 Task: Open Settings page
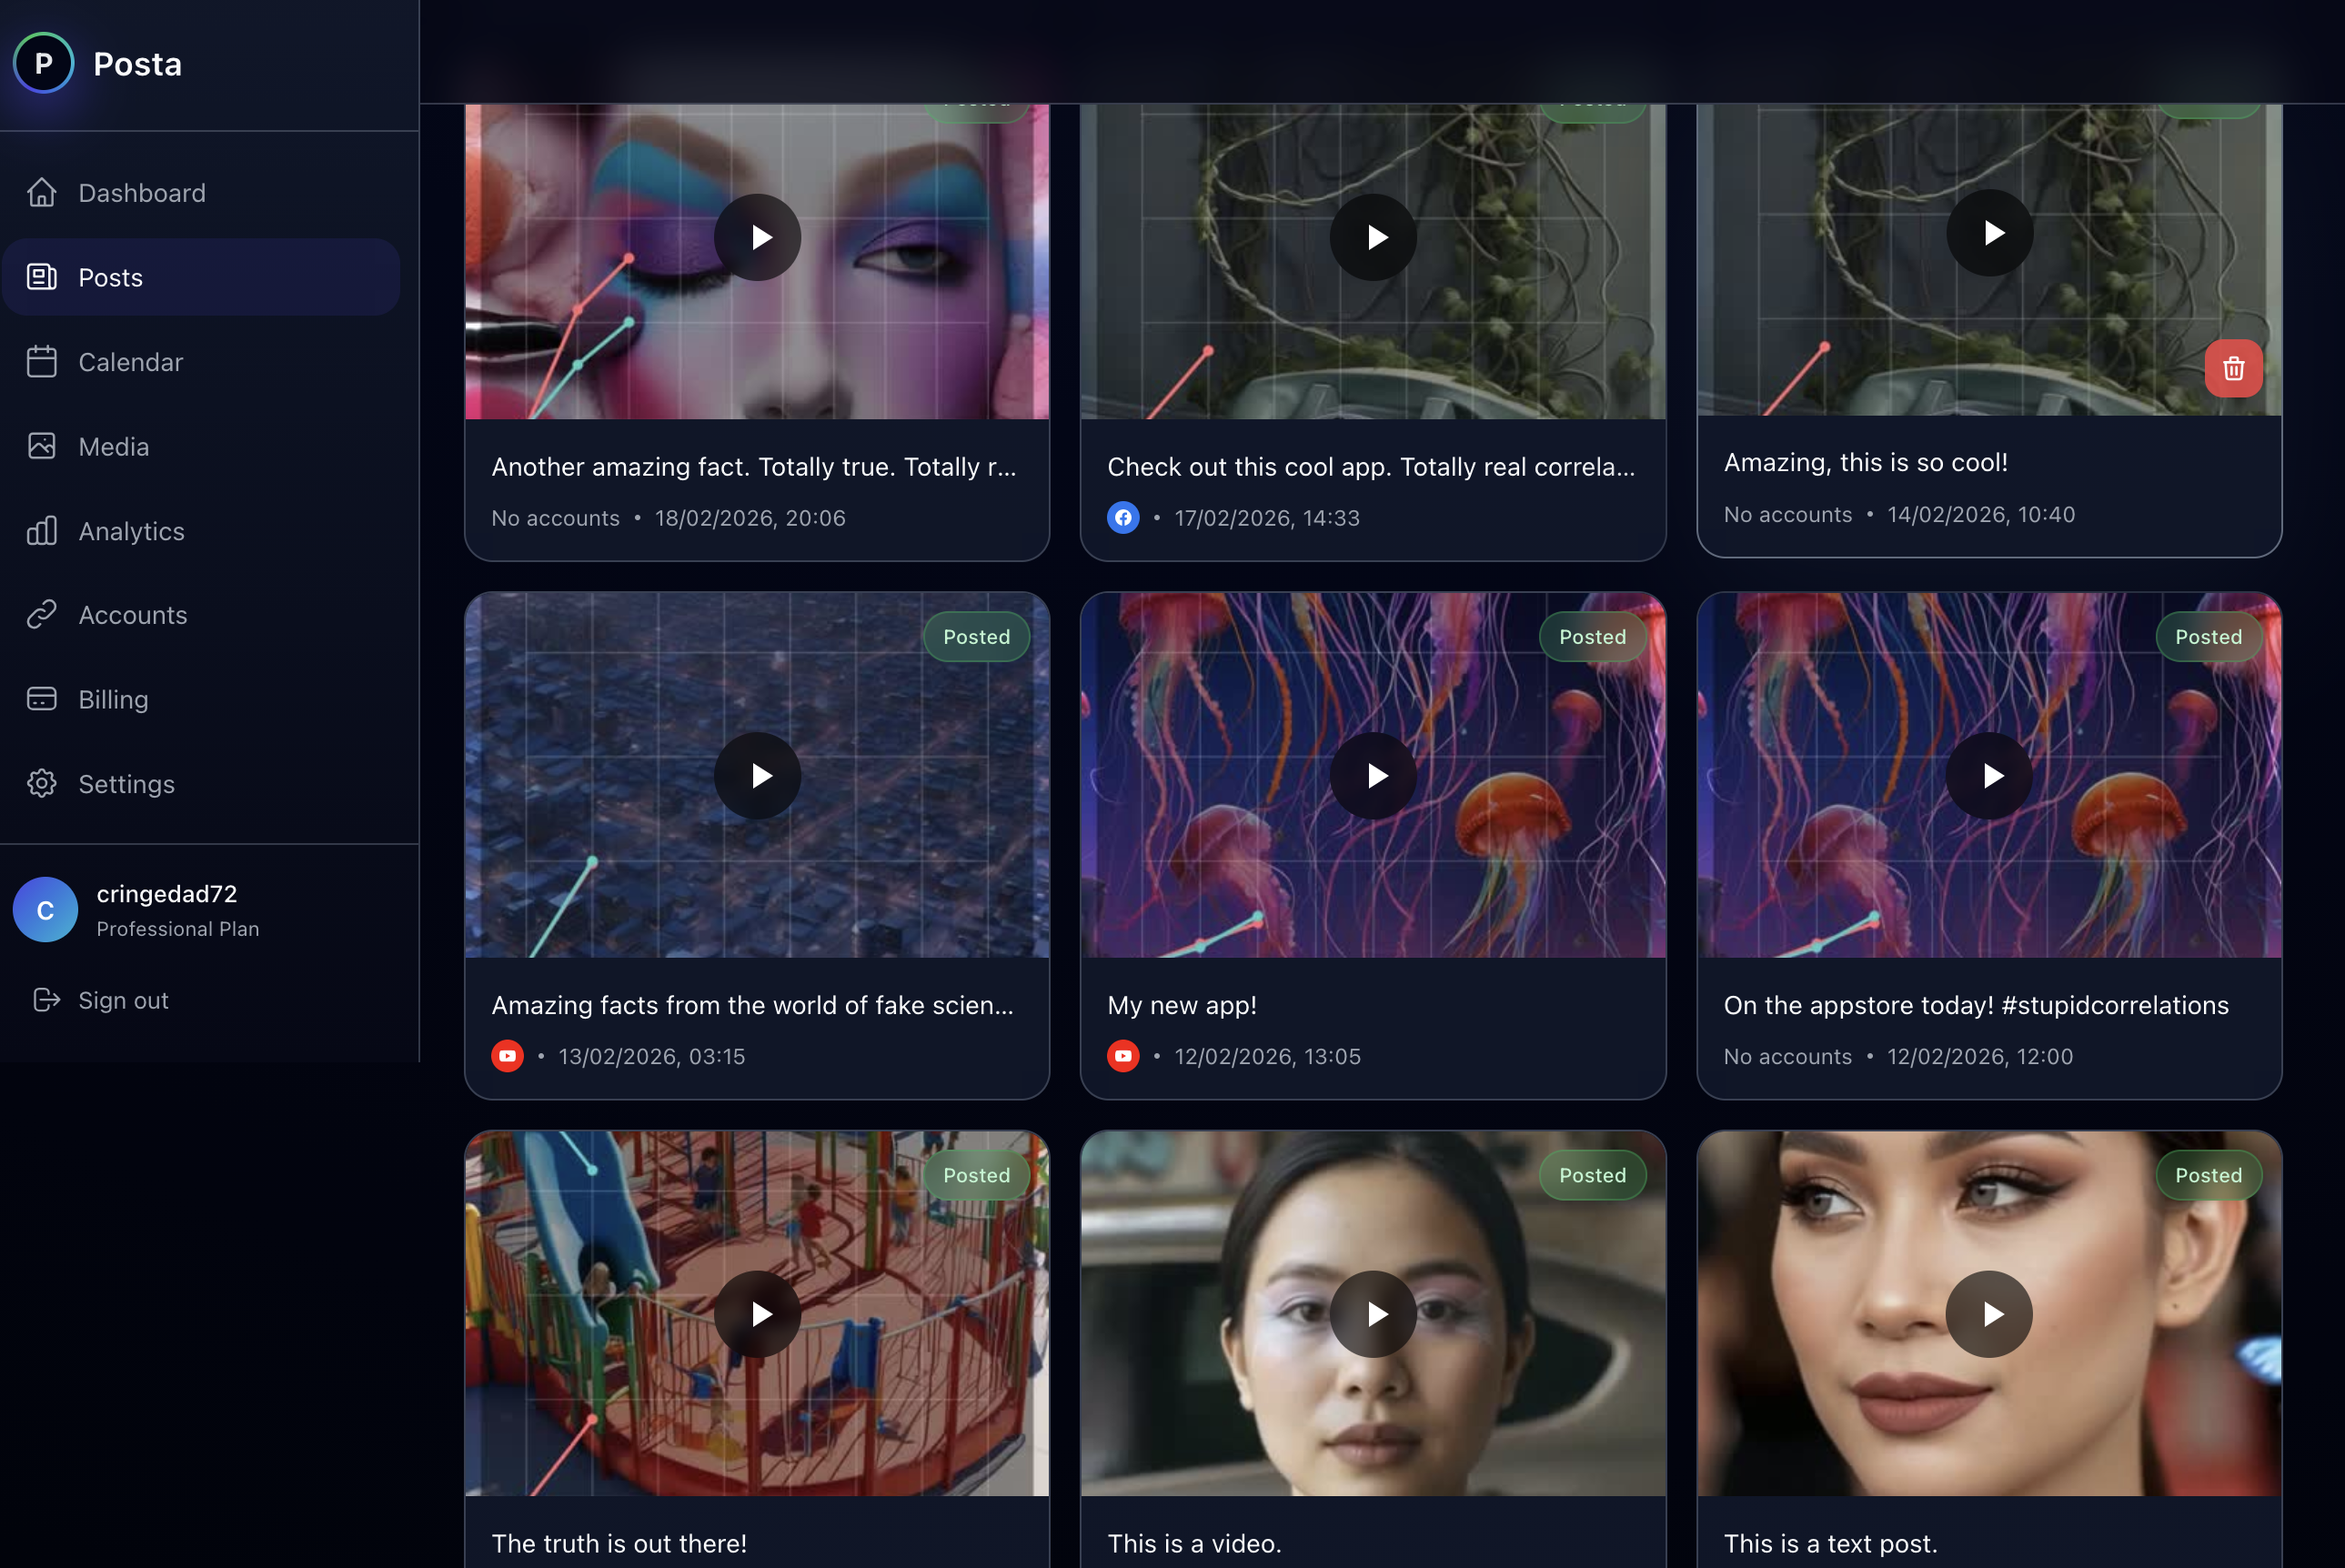[x=201, y=783]
